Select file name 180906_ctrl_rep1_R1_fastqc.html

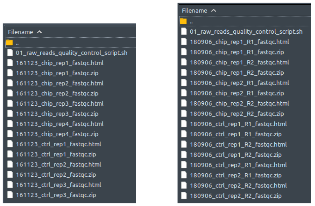[238, 124]
